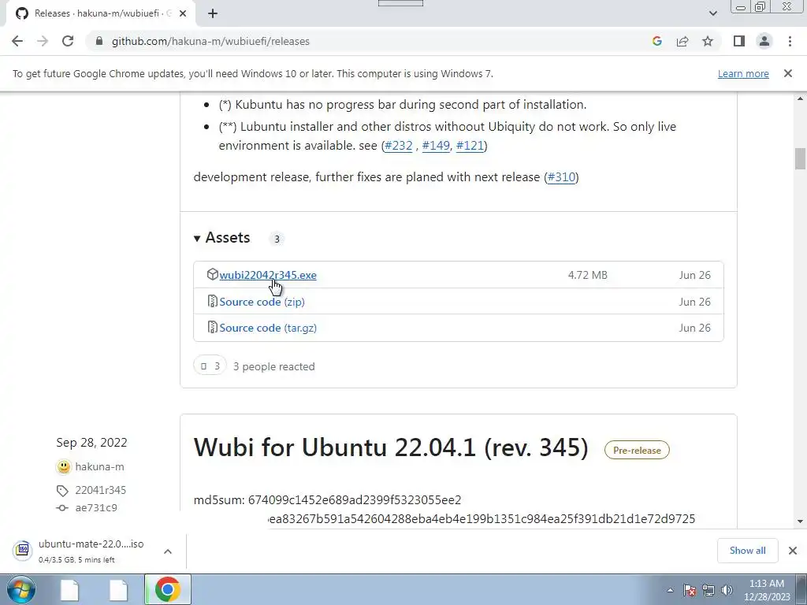Show hidden system tray icons

670,590
